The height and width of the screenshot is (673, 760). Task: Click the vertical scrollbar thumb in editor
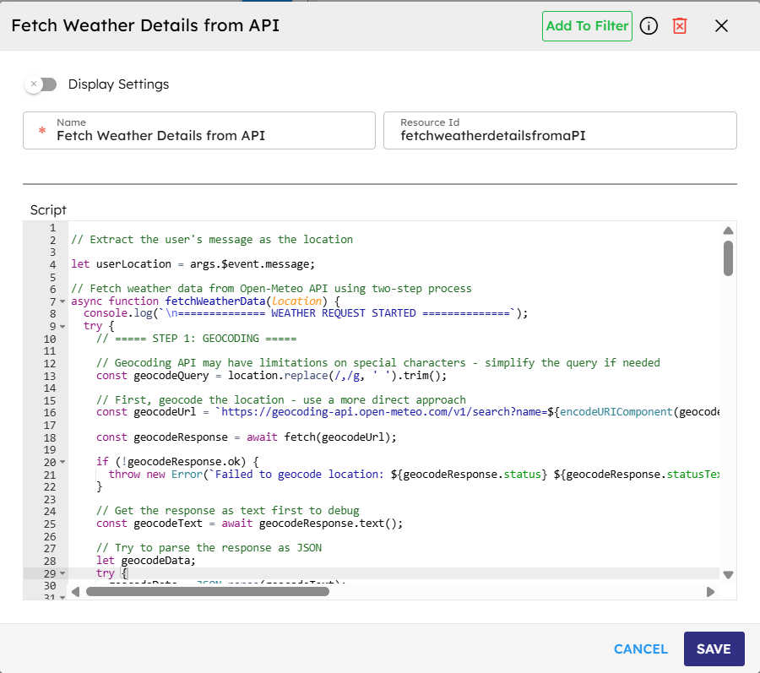tap(728, 258)
